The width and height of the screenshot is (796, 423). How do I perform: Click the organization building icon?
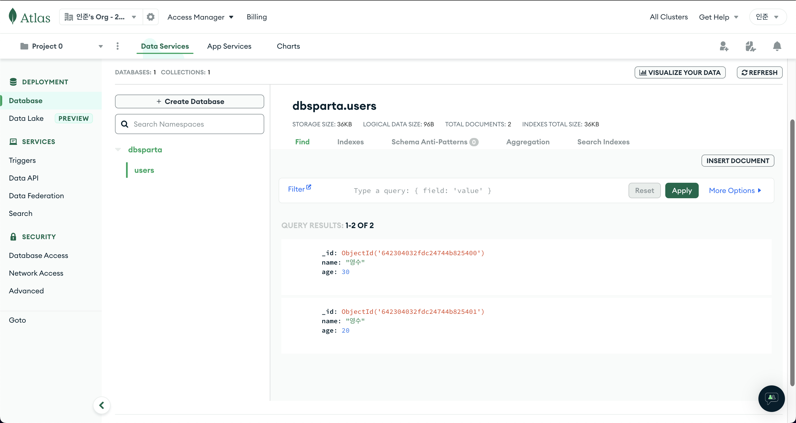(x=69, y=17)
